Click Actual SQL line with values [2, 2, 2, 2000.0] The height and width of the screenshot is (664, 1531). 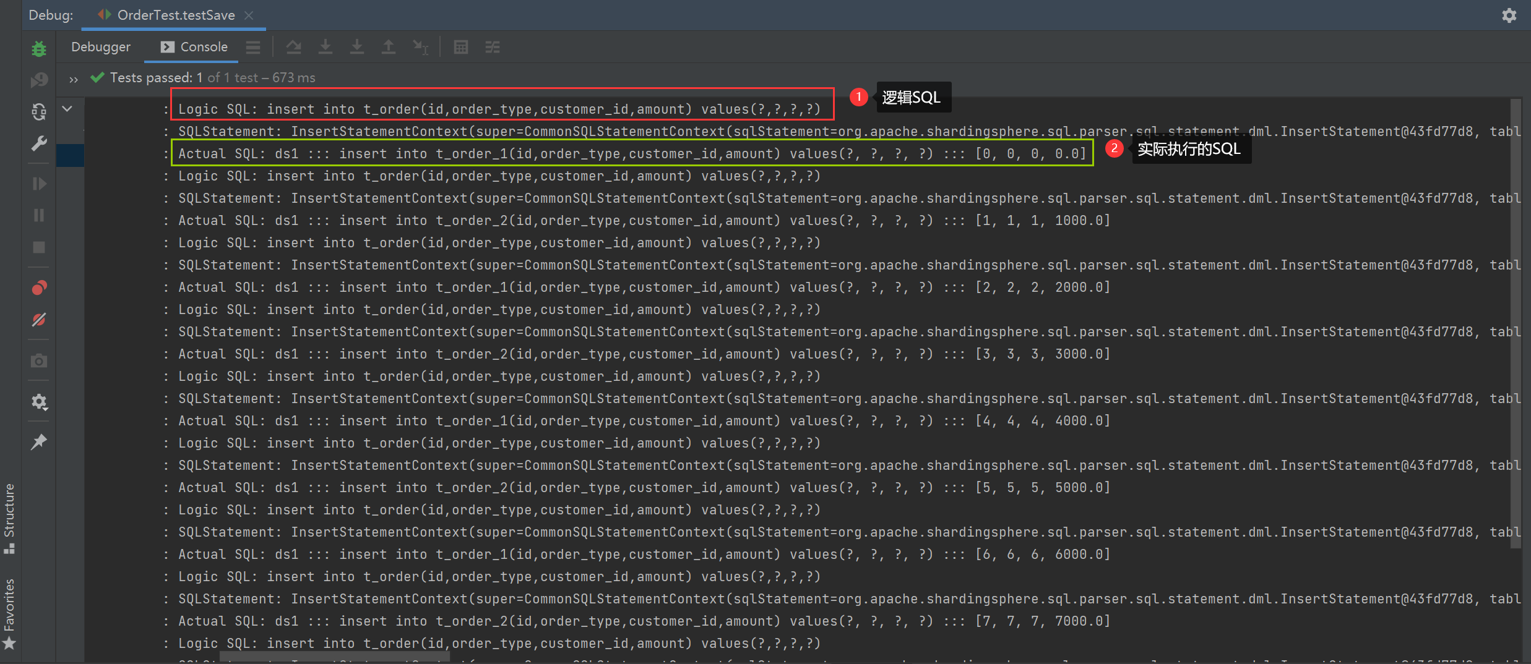(644, 287)
